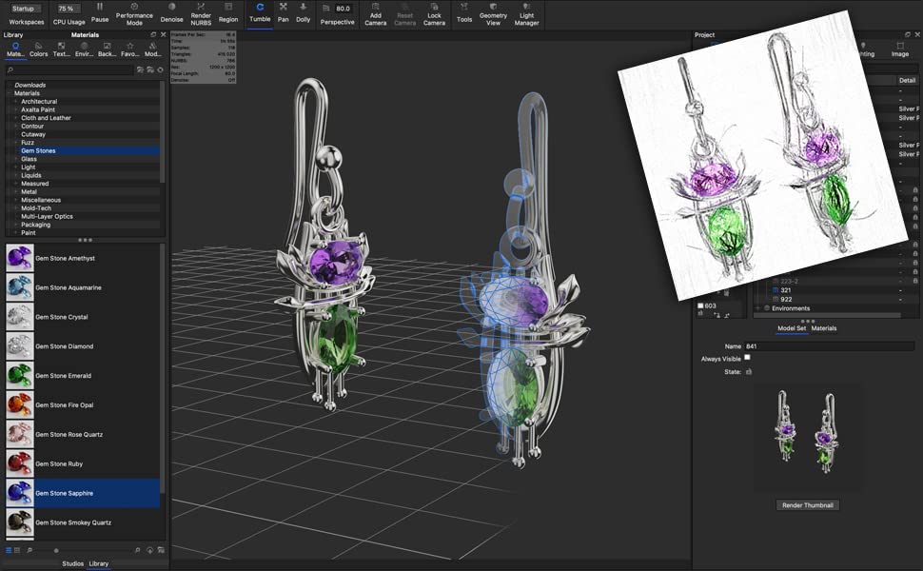Toggle the checkbox next to 603
Viewport: 923px width, 571px height.
click(701, 305)
